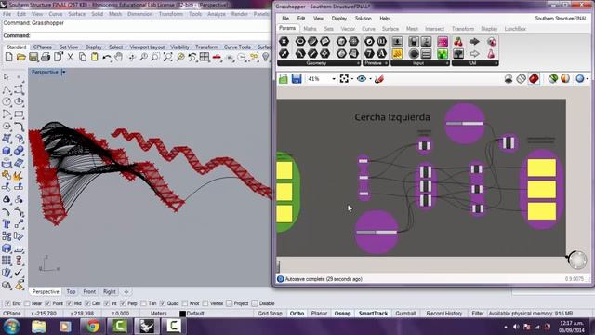The height and width of the screenshot is (335, 595).
Task: Open Grasshopper zoom-extents dropdown arrow
Action: click(352, 79)
